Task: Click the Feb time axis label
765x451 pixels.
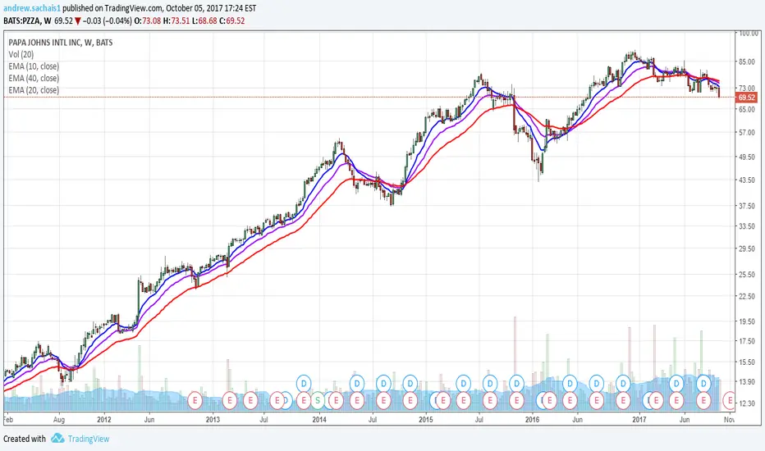Action: [x=8, y=419]
